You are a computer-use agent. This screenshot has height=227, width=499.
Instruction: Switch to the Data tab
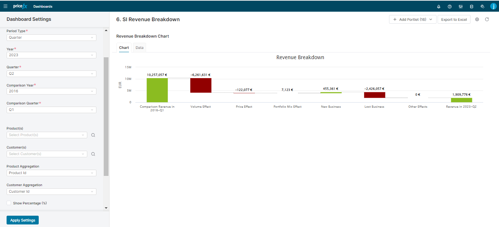click(x=139, y=47)
